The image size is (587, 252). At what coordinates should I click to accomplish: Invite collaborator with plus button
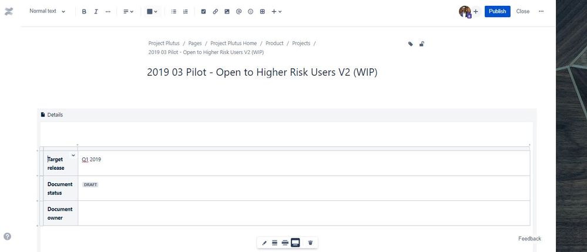[x=476, y=12]
